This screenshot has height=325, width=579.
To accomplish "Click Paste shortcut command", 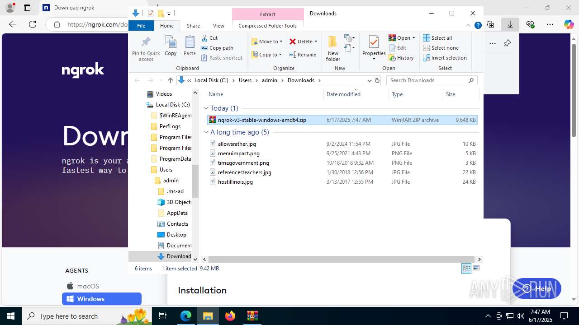I will pyautogui.click(x=222, y=58).
